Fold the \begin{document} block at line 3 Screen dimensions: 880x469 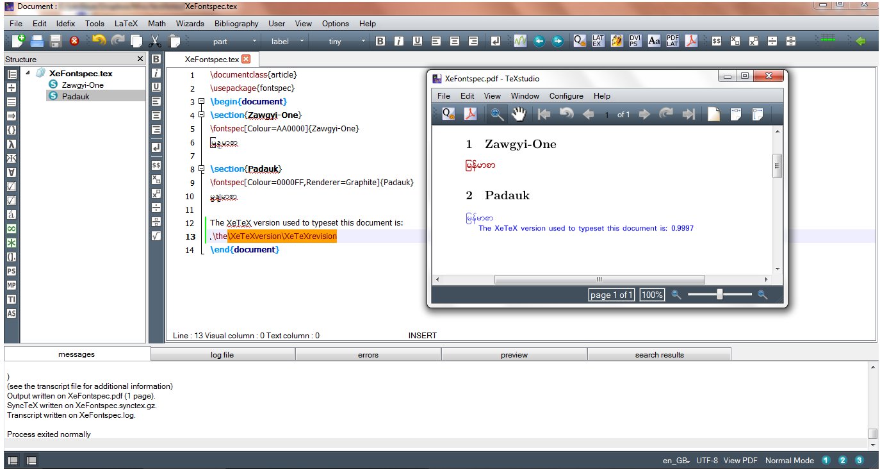coord(201,102)
